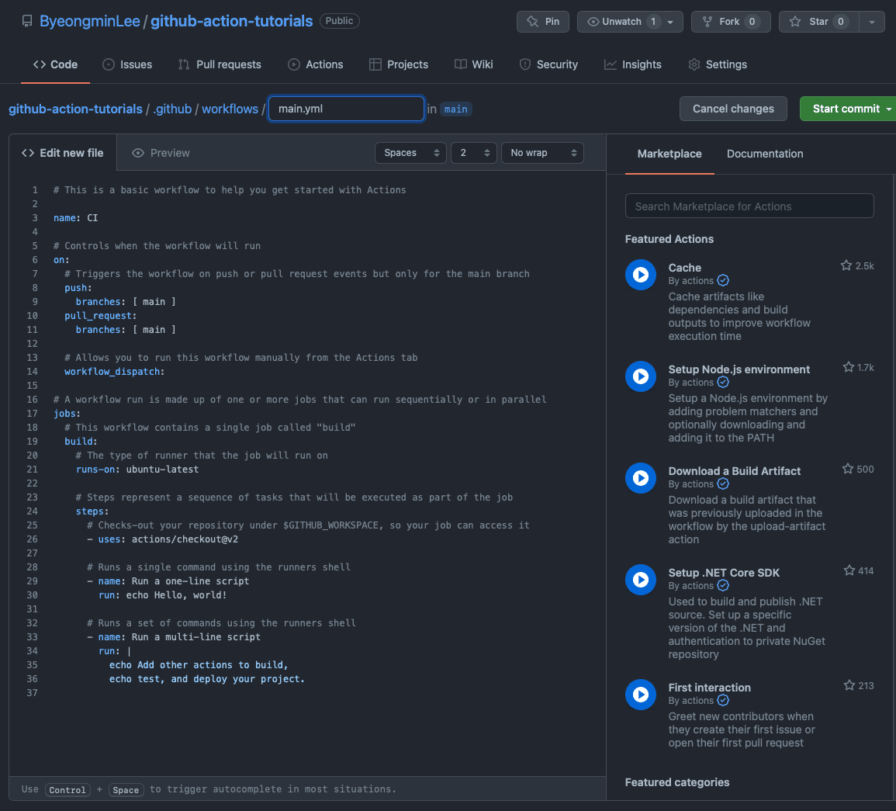Open the Pull requests tab
This screenshot has width=896, height=811.
click(220, 64)
